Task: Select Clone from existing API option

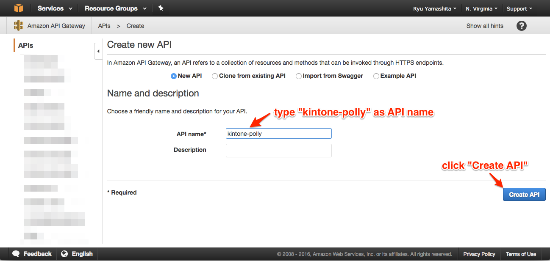Action: click(x=215, y=76)
